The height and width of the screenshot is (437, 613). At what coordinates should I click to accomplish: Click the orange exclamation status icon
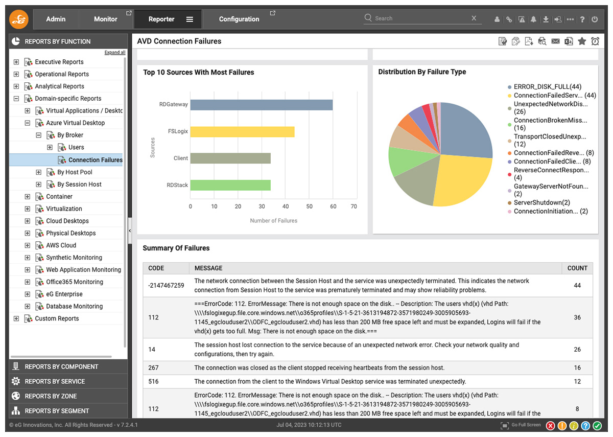pyautogui.click(x=562, y=426)
